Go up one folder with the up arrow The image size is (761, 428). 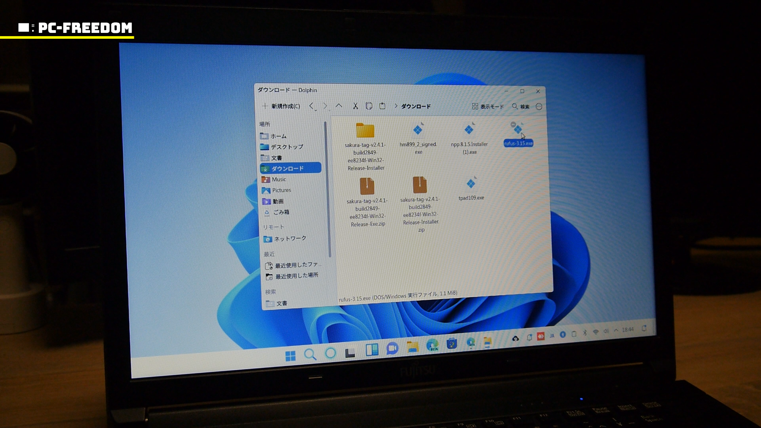[339, 106]
